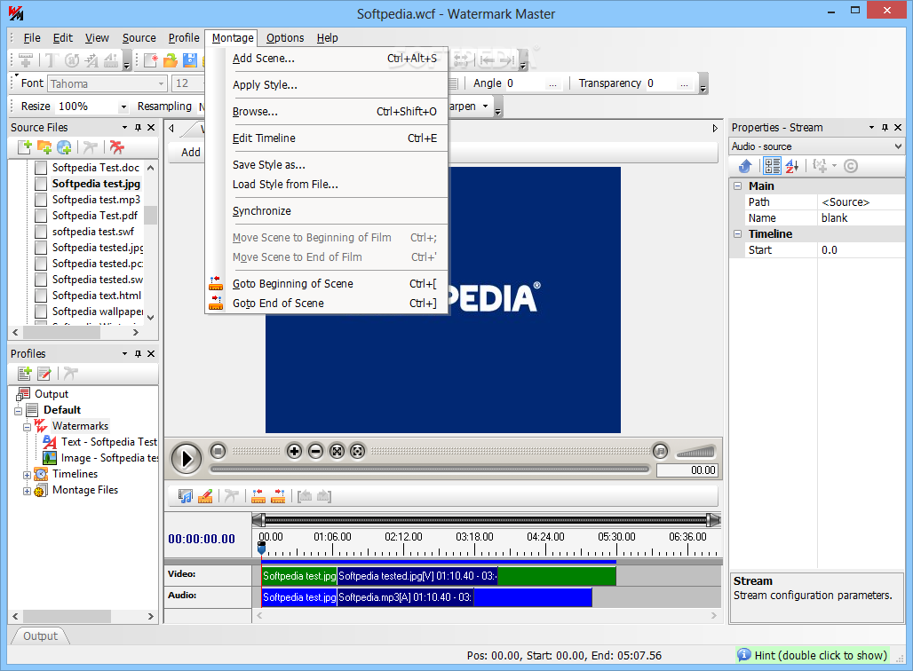This screenshot has width=913, height=671.
Task: Stop playback with the stop button
Action: 218,450
